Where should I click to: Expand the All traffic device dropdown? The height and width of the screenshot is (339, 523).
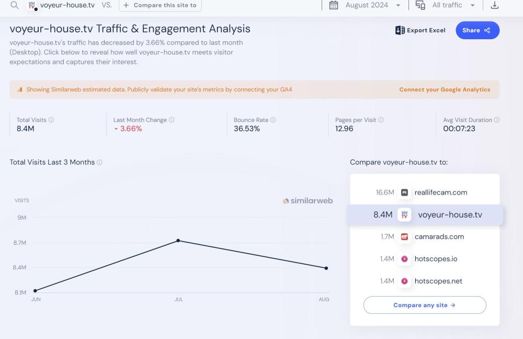coord(446,5)
